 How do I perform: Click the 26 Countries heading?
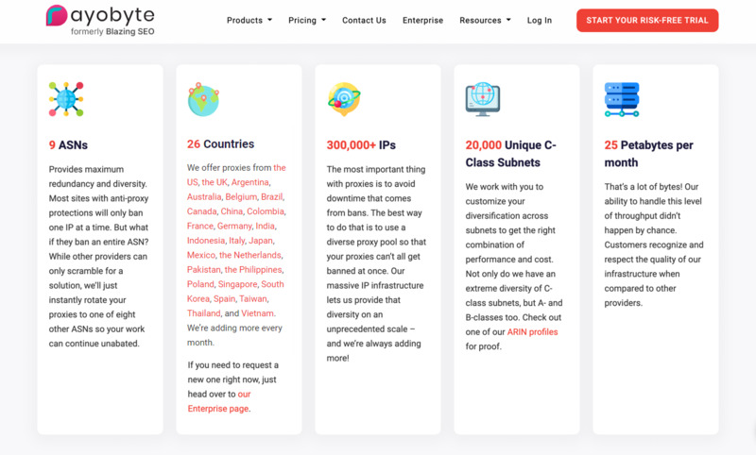[x=220, y=144]
